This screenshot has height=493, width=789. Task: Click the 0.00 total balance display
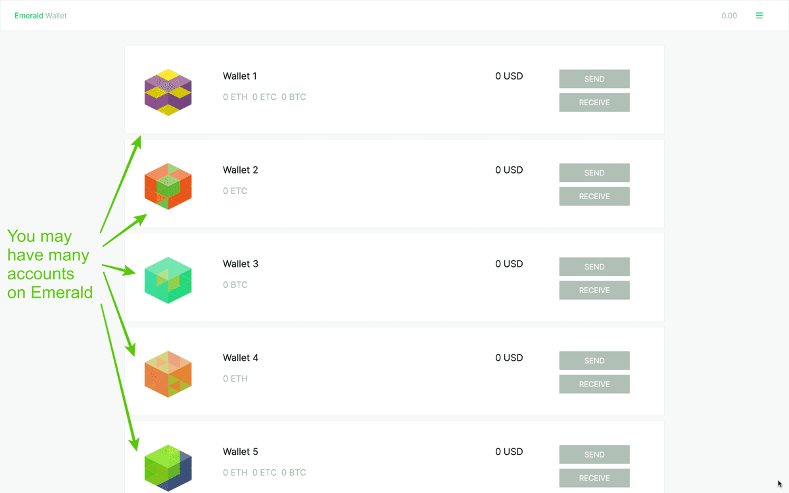point(729,15)
